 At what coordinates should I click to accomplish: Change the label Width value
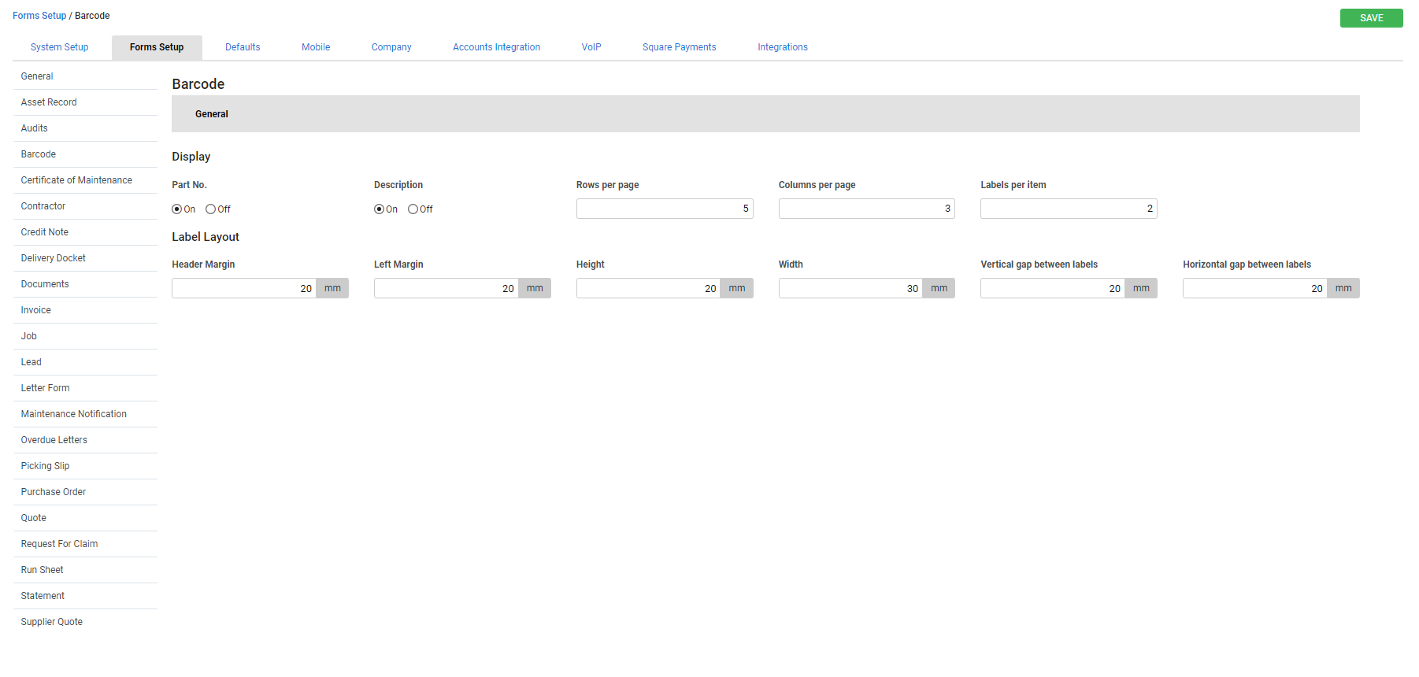[851, 288]
